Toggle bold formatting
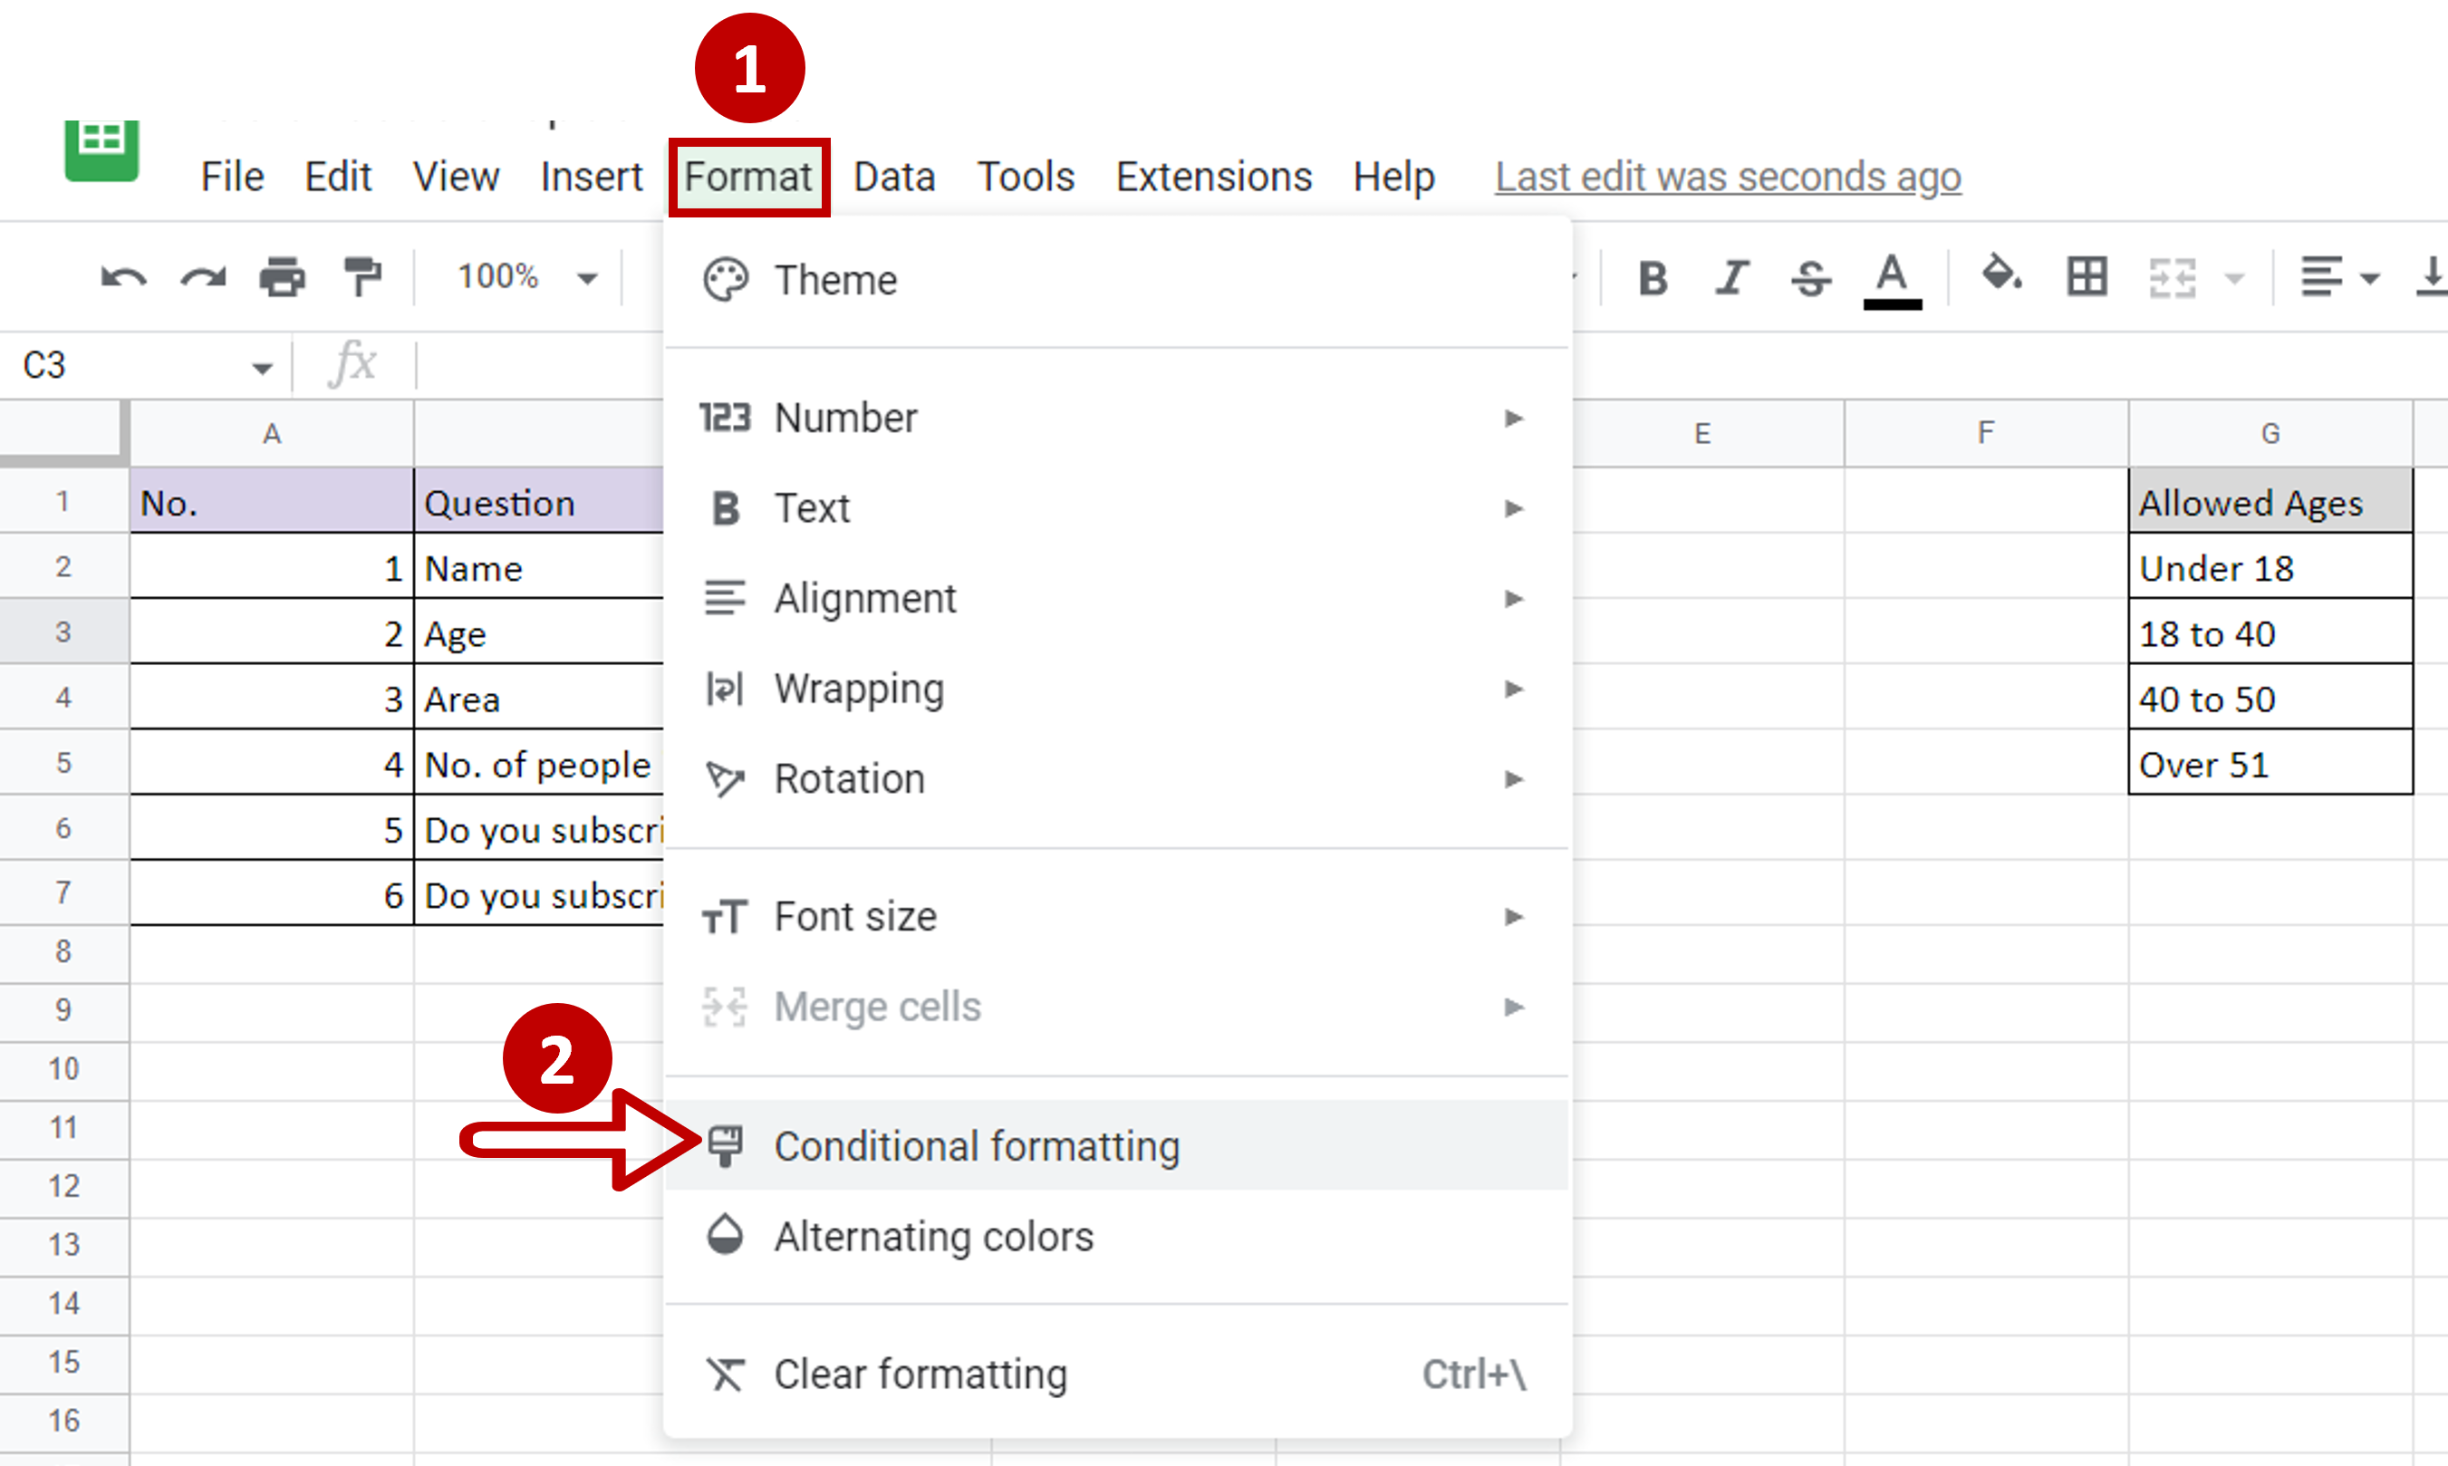2448x1466 pixels. [x=1651, y=277]
